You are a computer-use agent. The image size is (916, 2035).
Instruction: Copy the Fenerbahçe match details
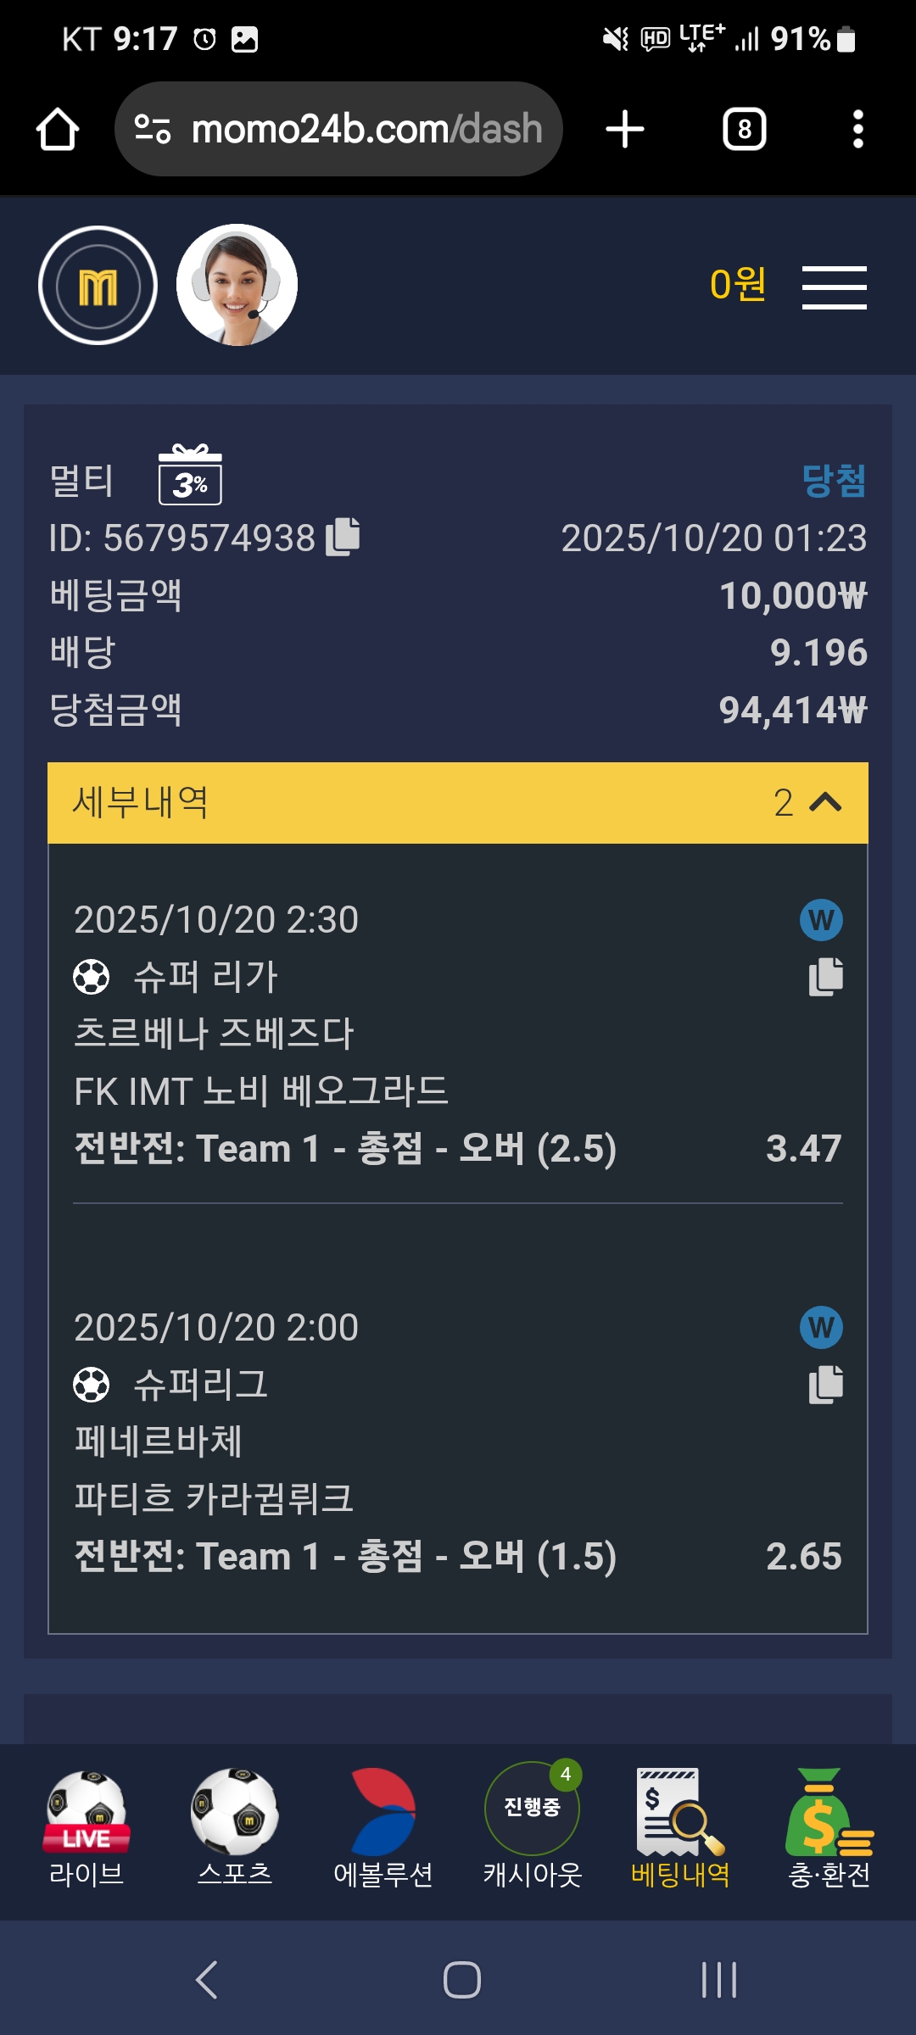[825, 1385]
